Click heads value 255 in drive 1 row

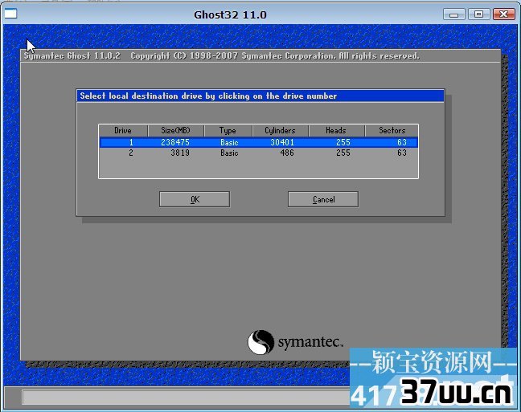coord(343,142)
